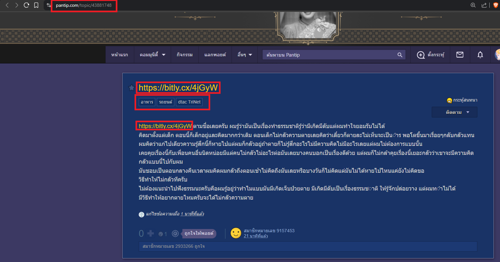Open the แลกพอยต์ menu item
500x262 pixels.
pos(215,55)
